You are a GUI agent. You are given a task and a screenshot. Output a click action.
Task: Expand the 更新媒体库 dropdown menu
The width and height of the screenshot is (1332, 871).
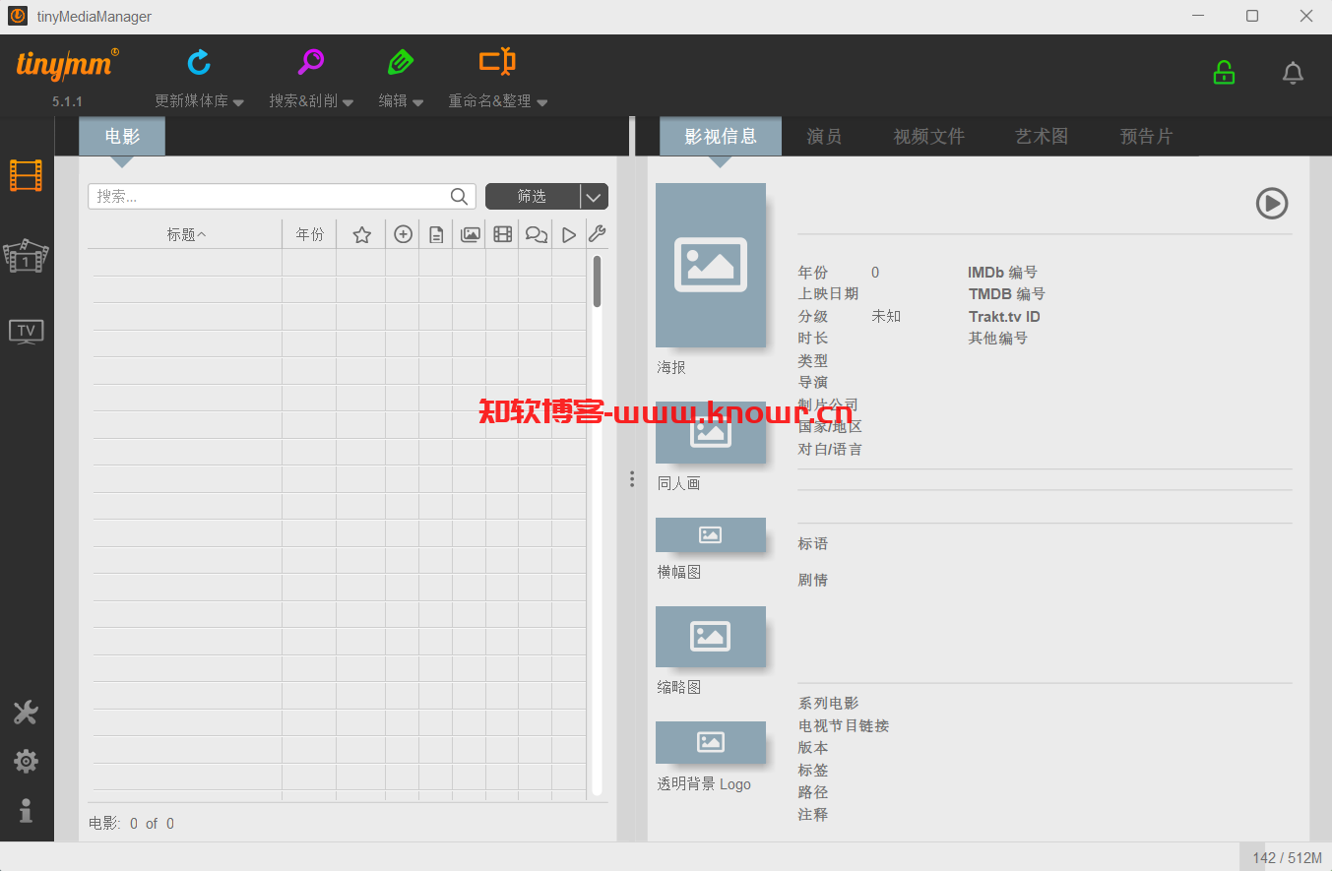click(x=238, y=102)
